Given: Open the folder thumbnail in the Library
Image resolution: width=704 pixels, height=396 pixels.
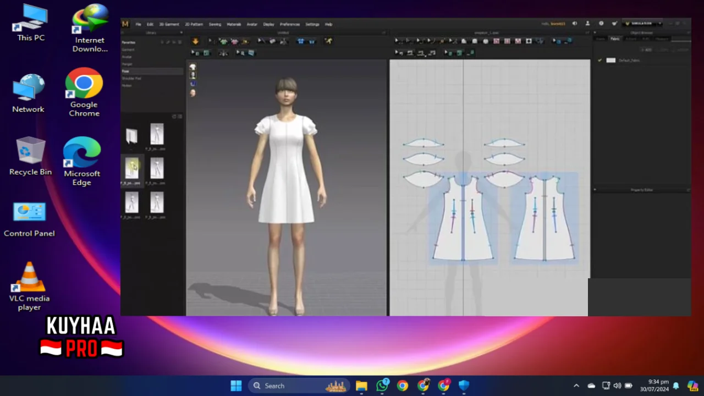Looking at the screenshot, I should (131, 136).
